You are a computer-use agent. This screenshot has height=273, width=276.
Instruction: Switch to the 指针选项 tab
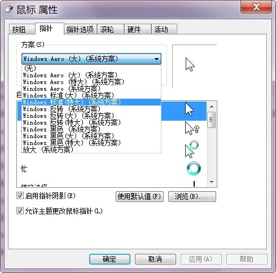tap(80, 29)
